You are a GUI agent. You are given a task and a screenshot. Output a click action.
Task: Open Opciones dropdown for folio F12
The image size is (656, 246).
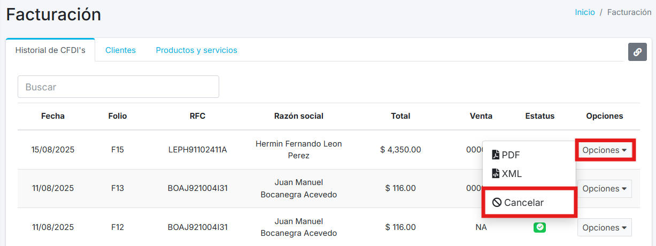605,227
